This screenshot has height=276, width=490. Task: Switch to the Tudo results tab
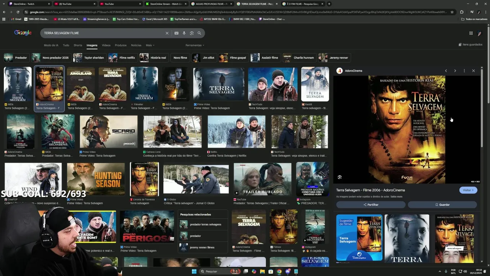click(66, 45)
